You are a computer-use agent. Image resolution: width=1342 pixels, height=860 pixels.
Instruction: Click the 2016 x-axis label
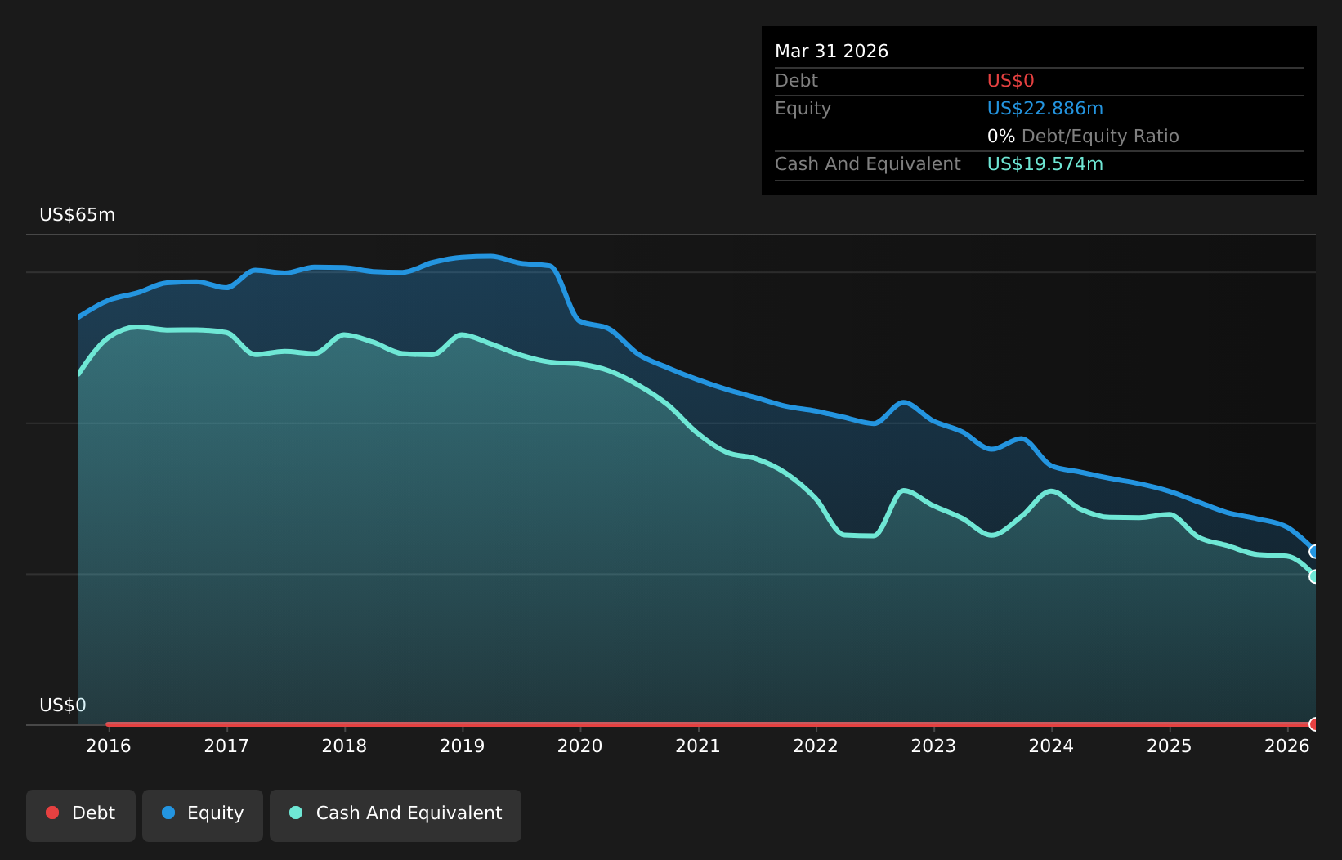coord(109,746)
